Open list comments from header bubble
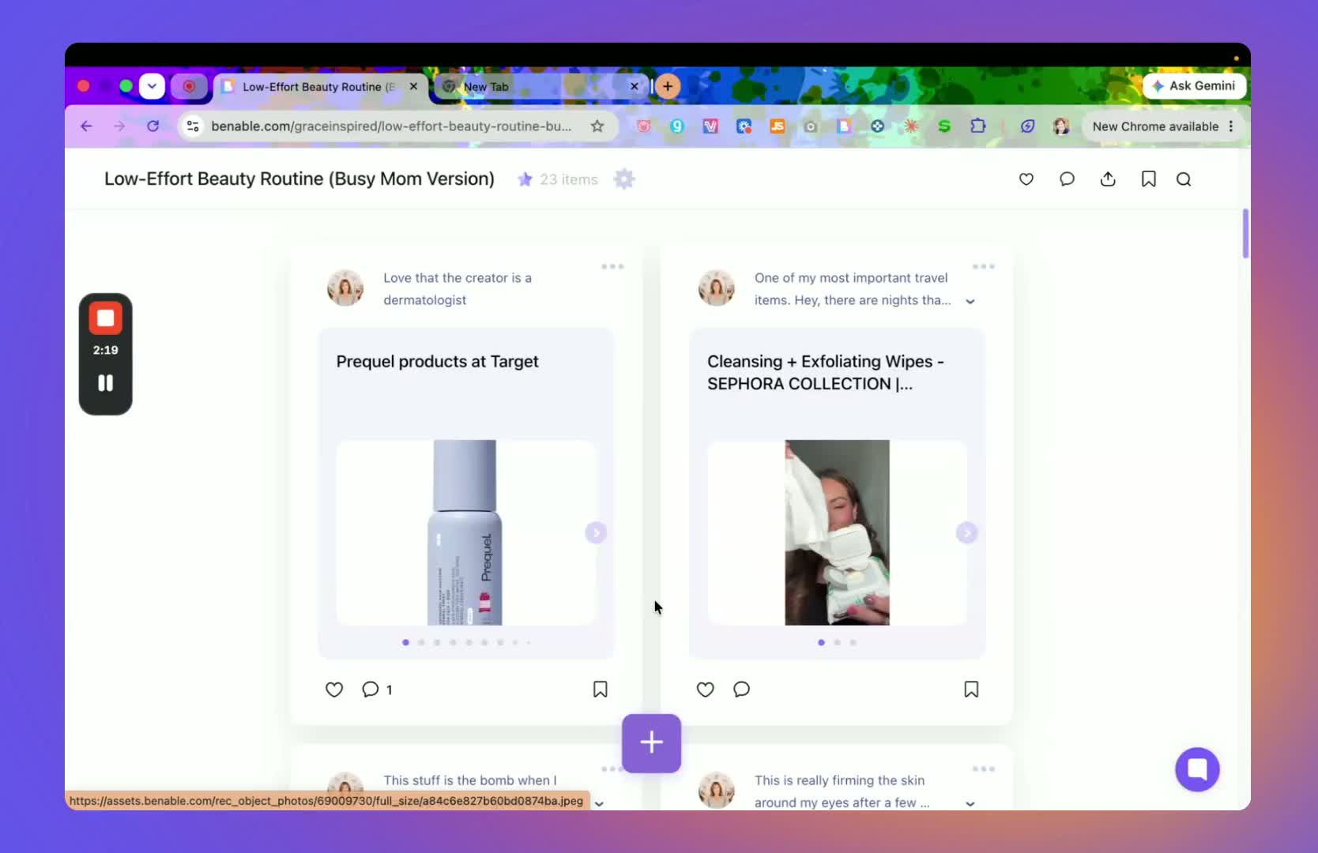This screenshot has height=853, width=1318. click(x=1067, y=179)
